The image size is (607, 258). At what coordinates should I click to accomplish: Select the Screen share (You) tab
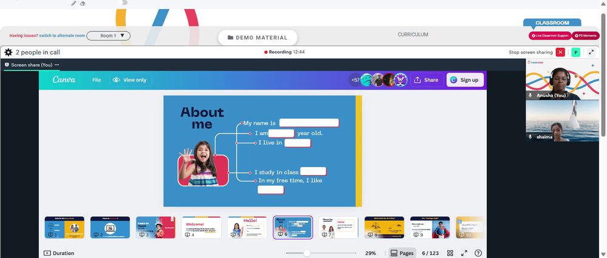[x=31, y=65]
